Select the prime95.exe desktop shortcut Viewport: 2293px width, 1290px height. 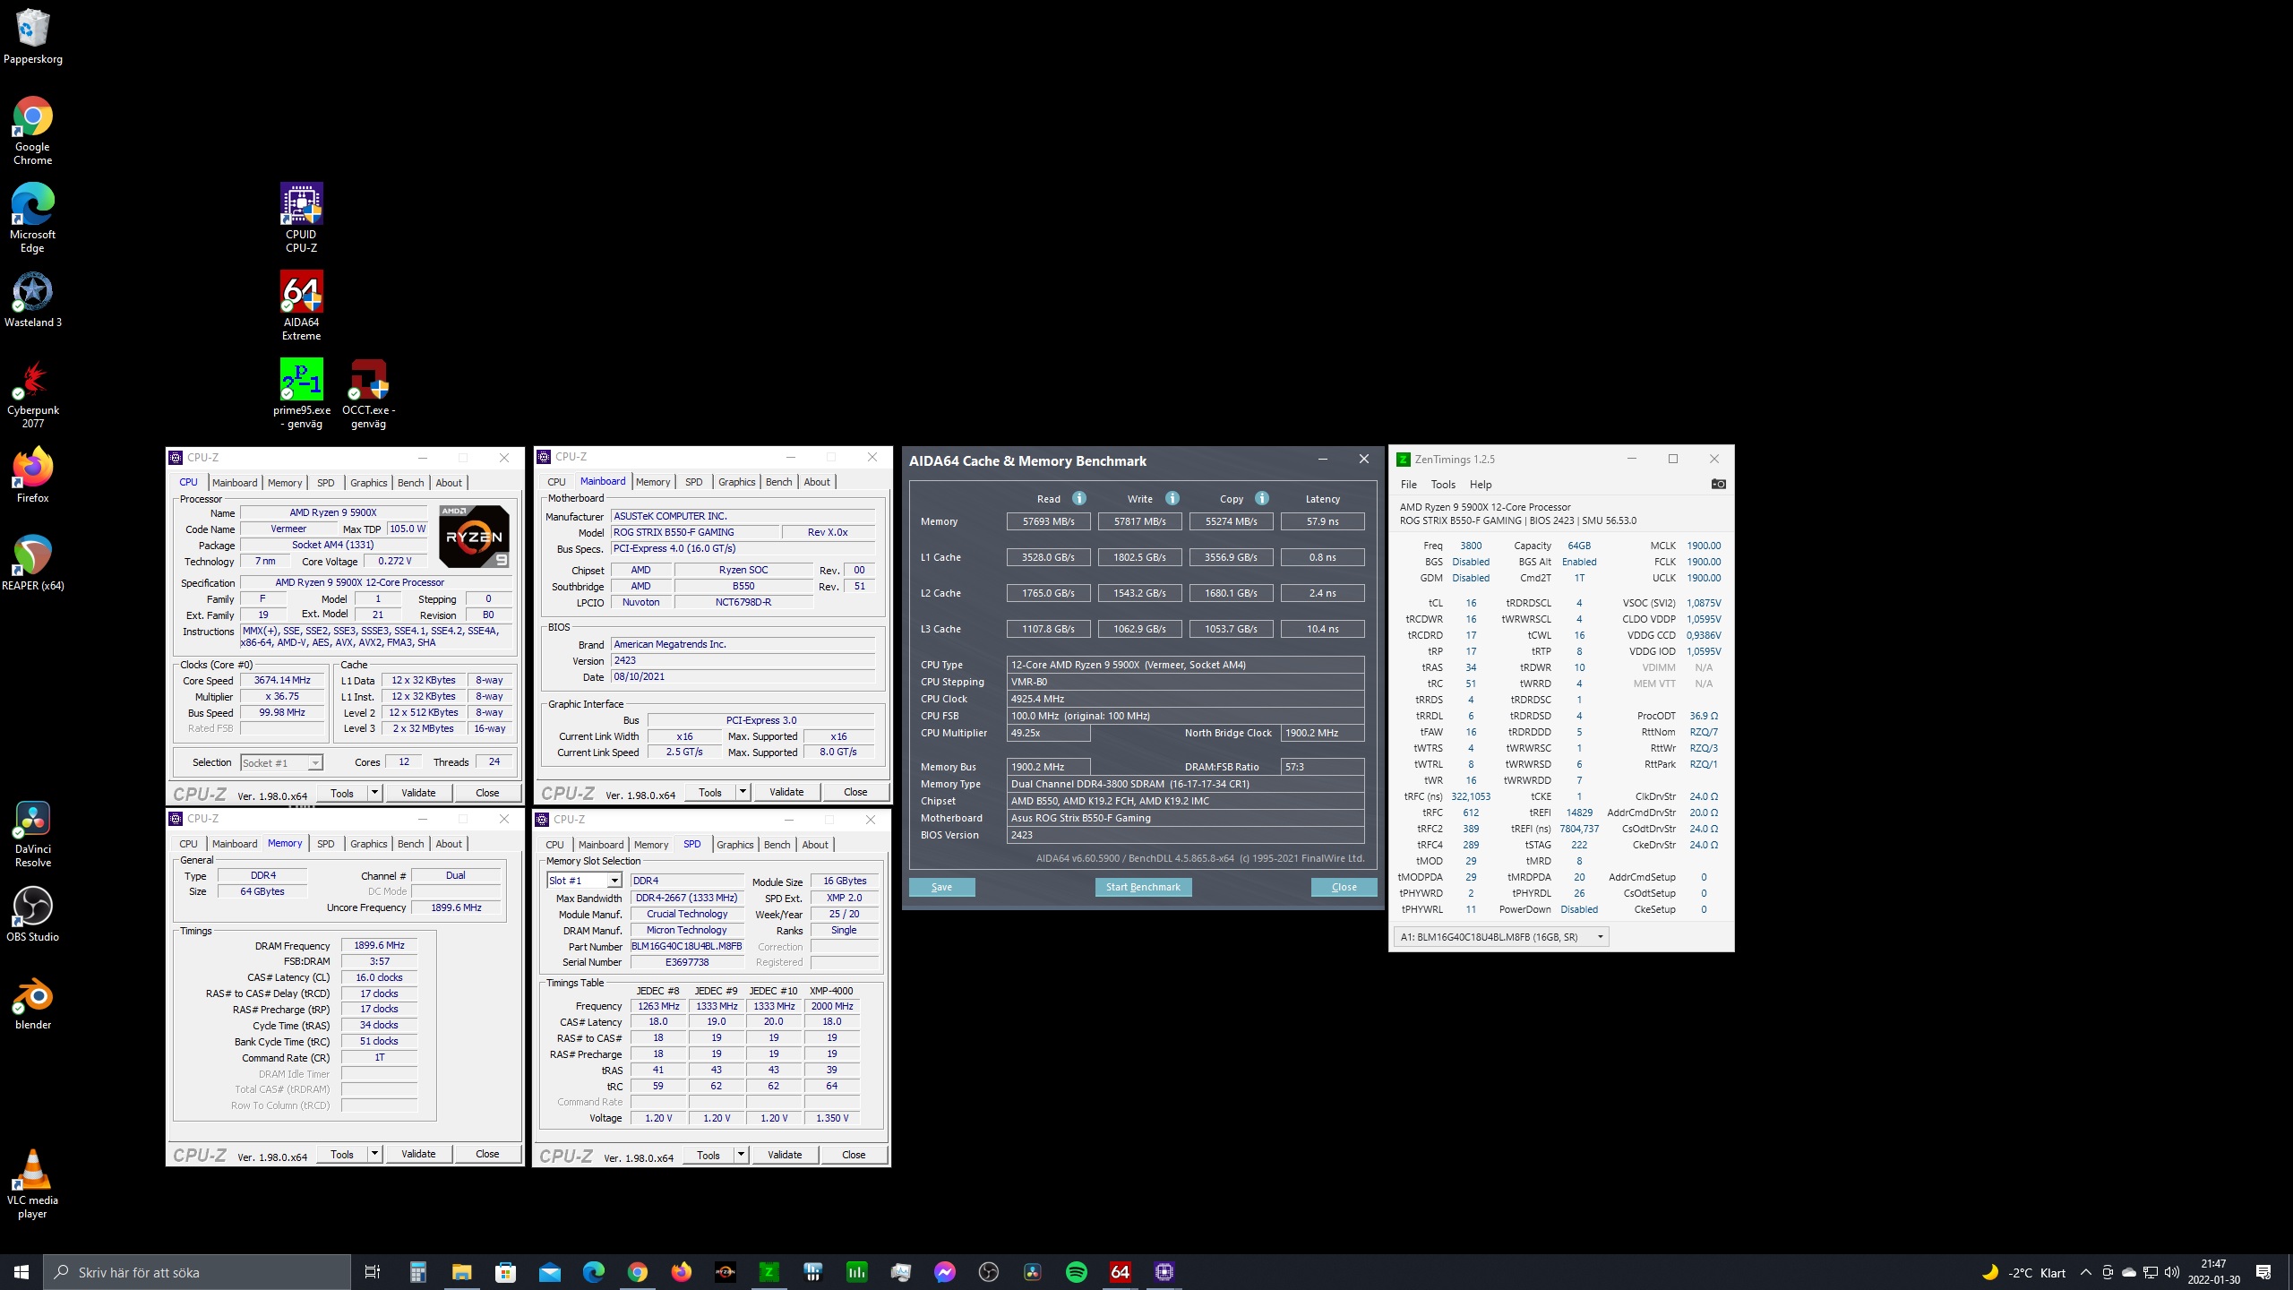click(x=302, y=393)
